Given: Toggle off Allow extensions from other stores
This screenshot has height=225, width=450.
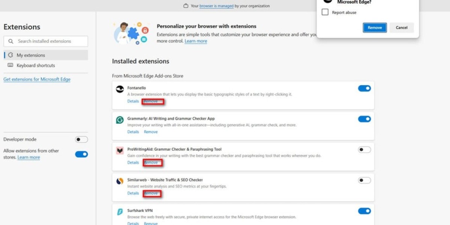Looking at the screenshot, I should click(82, 154).
